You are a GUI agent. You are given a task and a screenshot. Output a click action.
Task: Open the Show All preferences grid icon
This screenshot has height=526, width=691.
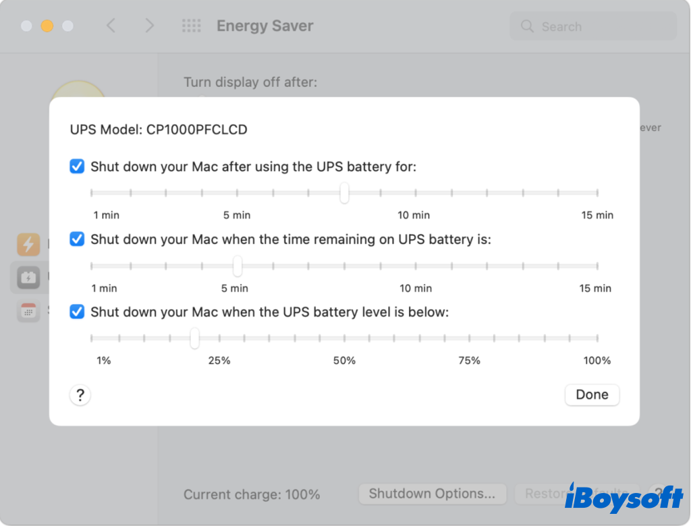192,26
